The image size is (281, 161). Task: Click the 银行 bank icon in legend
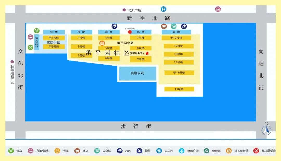[139, 151]
